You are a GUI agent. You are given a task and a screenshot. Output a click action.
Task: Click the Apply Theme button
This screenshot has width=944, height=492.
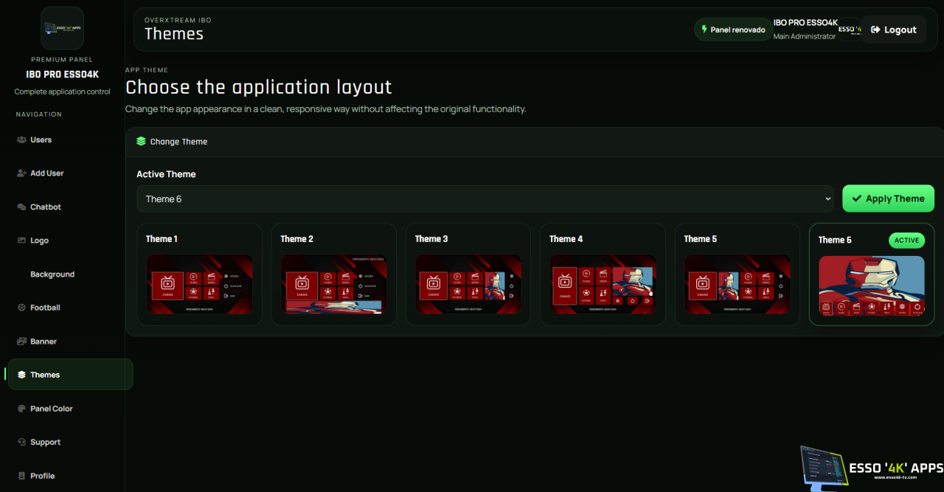888,198
